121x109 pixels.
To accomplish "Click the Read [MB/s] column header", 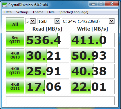I will point(47,29).
